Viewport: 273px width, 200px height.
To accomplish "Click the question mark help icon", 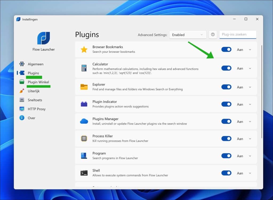I will (213, 35).
